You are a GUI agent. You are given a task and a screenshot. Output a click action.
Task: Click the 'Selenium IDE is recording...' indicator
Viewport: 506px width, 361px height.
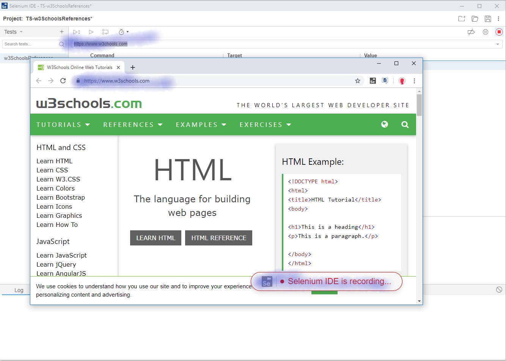coord(327,281)
